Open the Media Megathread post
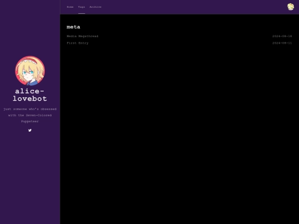This screenshot has width=299, height=224. coord(83,36)
